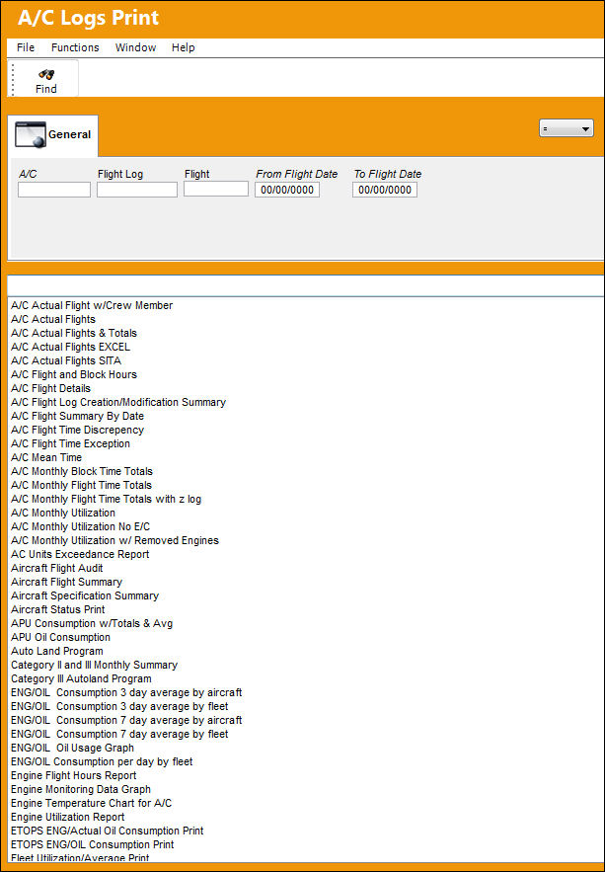Viewport: 605px width, 872px height.
Task: Select 'ETOPS ENG/OIL Consumption Print'
Action: [92, 844]
